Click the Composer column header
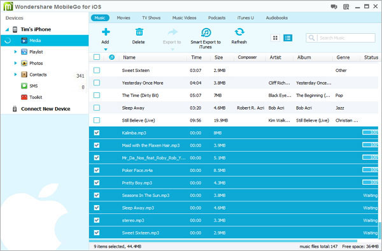Screen dimensions: 382x251 pyautogui.click(x=247, y=57)
